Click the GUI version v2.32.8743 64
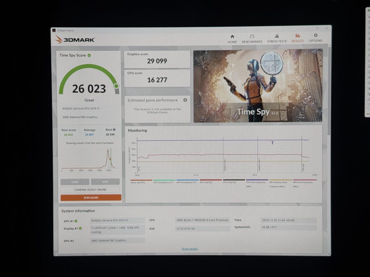Viewport: 370px width, 277px height. (202, 228)
